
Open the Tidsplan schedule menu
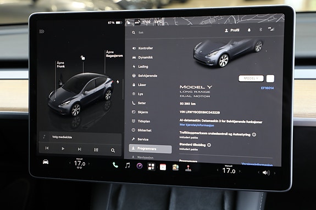click(141, 121)
